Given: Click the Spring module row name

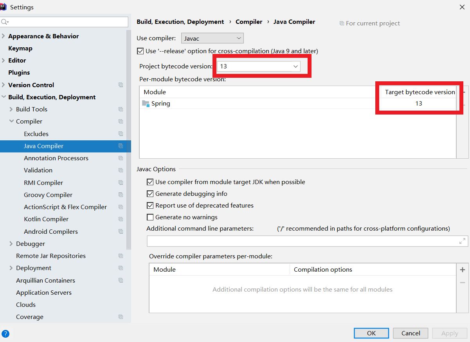Looking at the screenshot, I should coord(161,104).
